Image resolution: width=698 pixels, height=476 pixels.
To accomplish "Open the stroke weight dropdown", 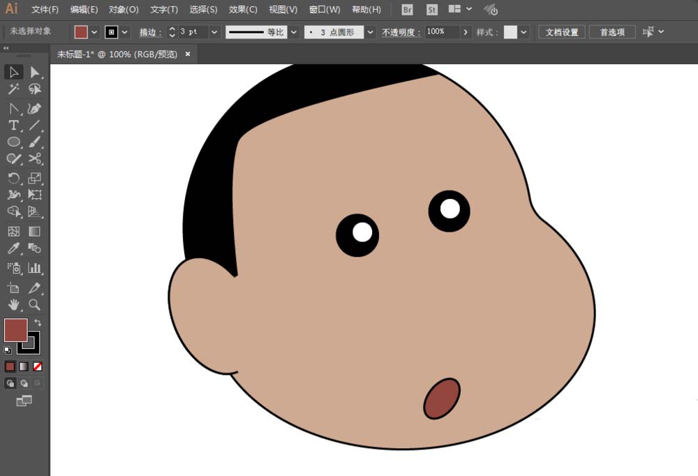I will [214, 32].
